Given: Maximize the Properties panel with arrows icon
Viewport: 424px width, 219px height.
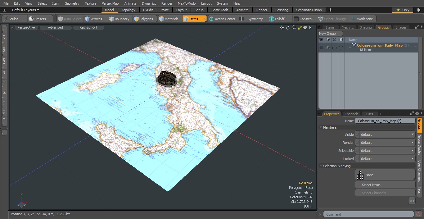Looking at the screenshot, I should click(x=412, y=114).
